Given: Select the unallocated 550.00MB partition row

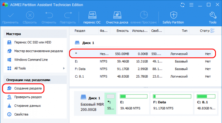Looking at the screenshot, I should coord(142,54).
